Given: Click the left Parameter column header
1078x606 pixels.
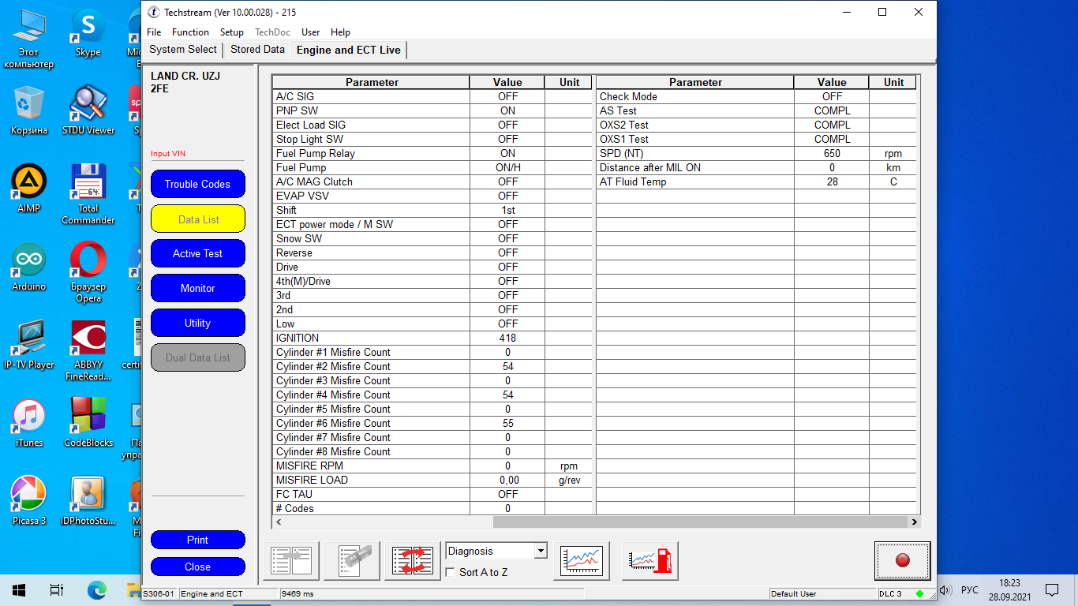Looking at the screenshot, I should point(371,82).
